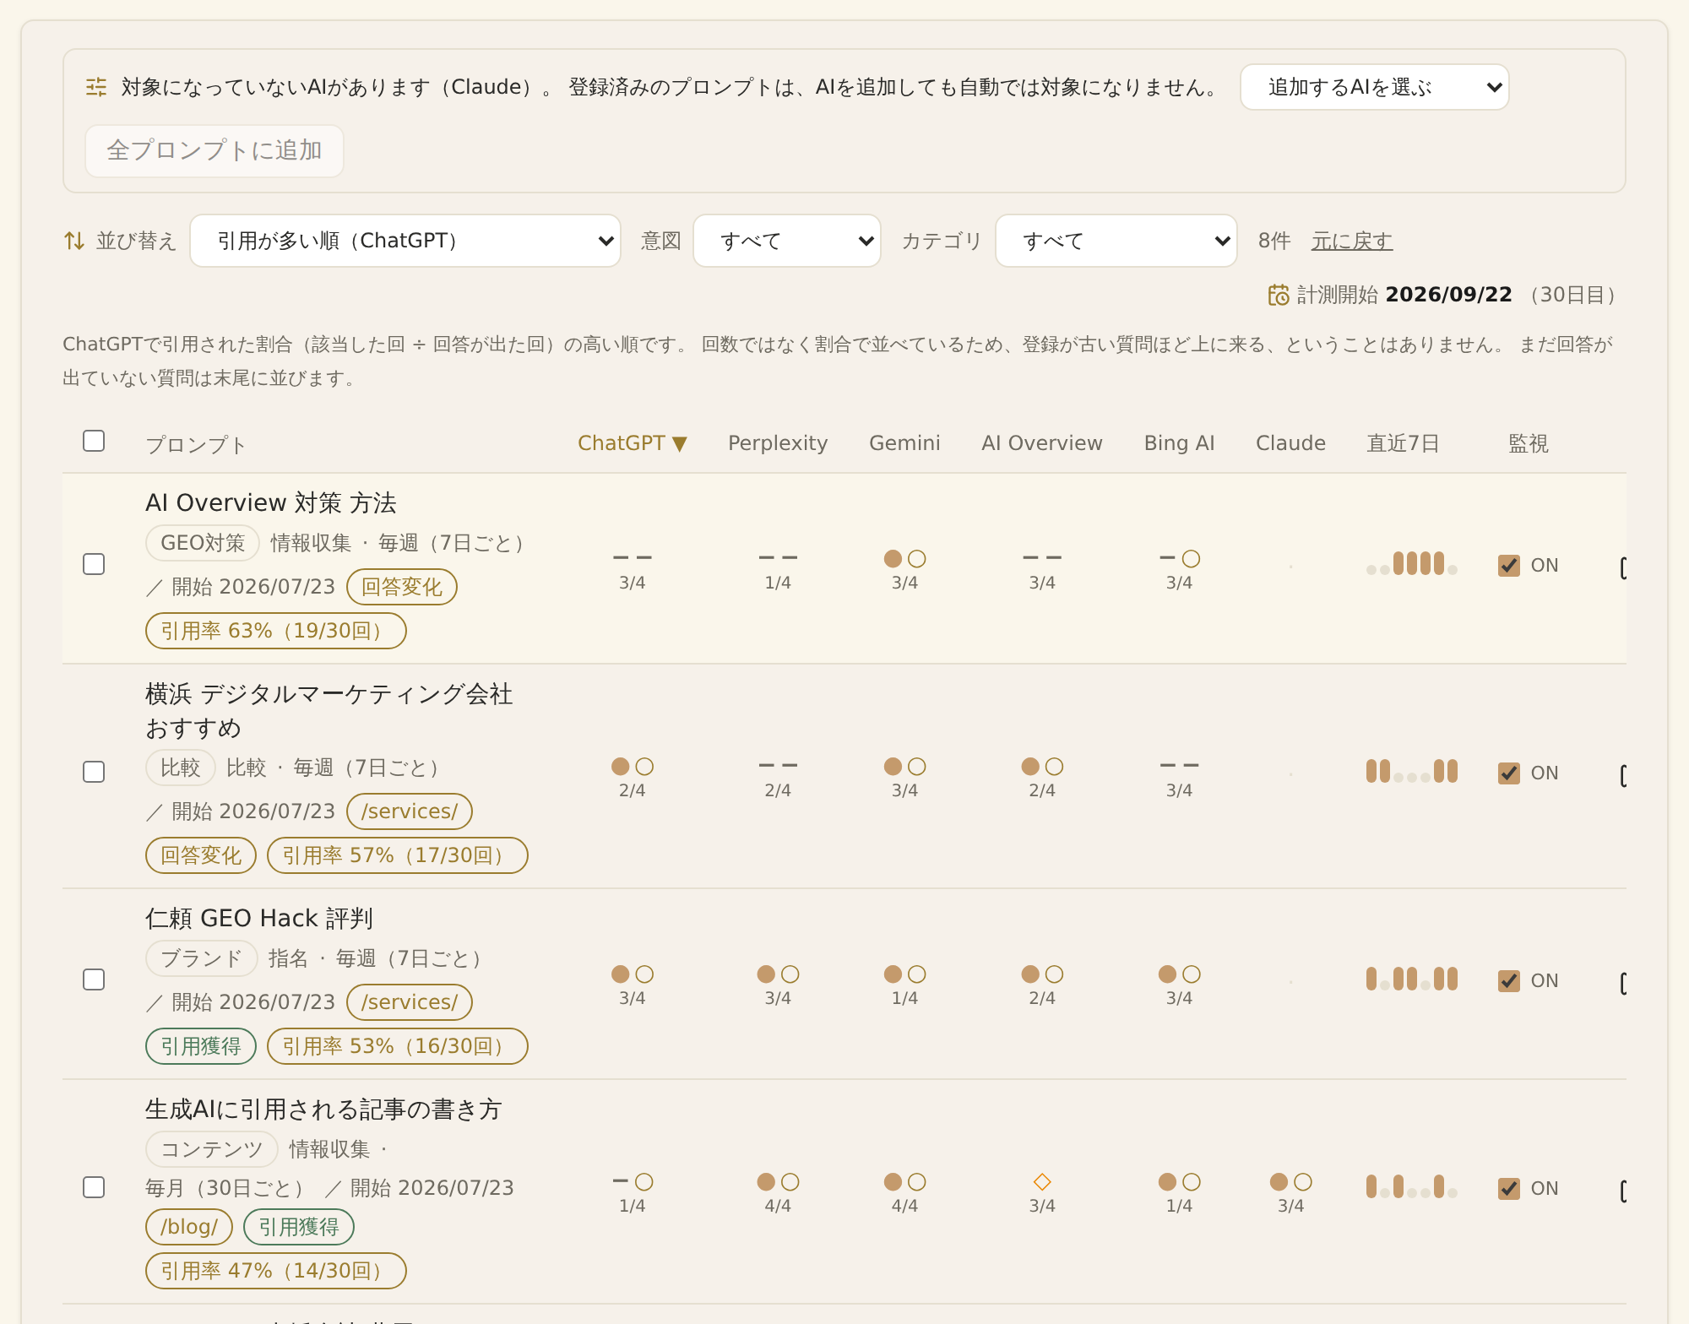The height and width of the screenshot is (1324, 1689).
Task: Click the 全プロンプトに追加 button
Action: (x=215, y=151)
